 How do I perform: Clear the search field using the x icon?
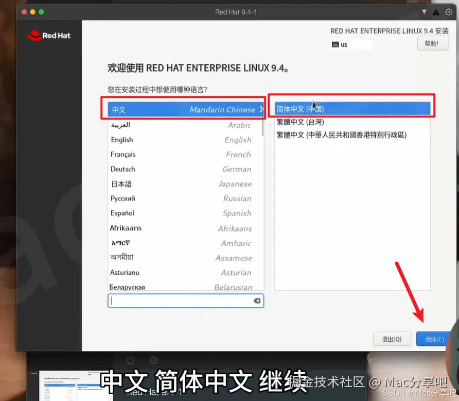coord(256,300)
